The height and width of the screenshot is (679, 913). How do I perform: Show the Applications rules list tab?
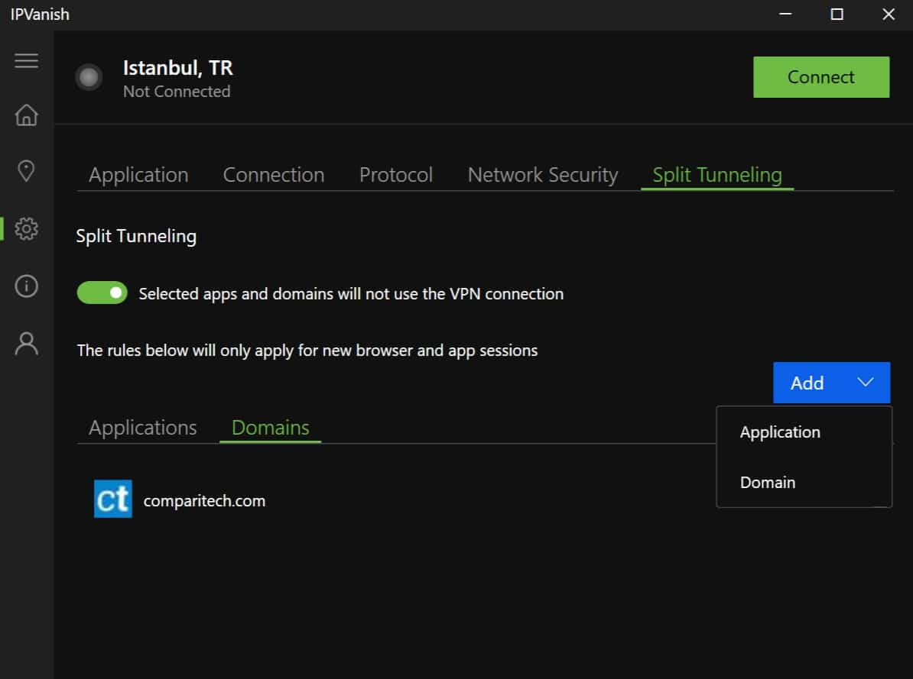(x=143, y=428)
